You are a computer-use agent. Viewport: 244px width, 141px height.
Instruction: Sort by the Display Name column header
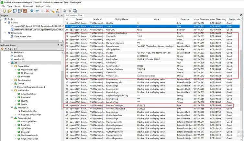[121, 19]
